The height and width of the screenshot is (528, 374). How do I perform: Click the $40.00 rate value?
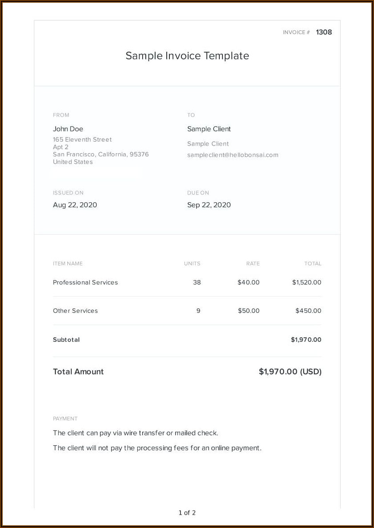pyautogui.click(x=248, y=282)
